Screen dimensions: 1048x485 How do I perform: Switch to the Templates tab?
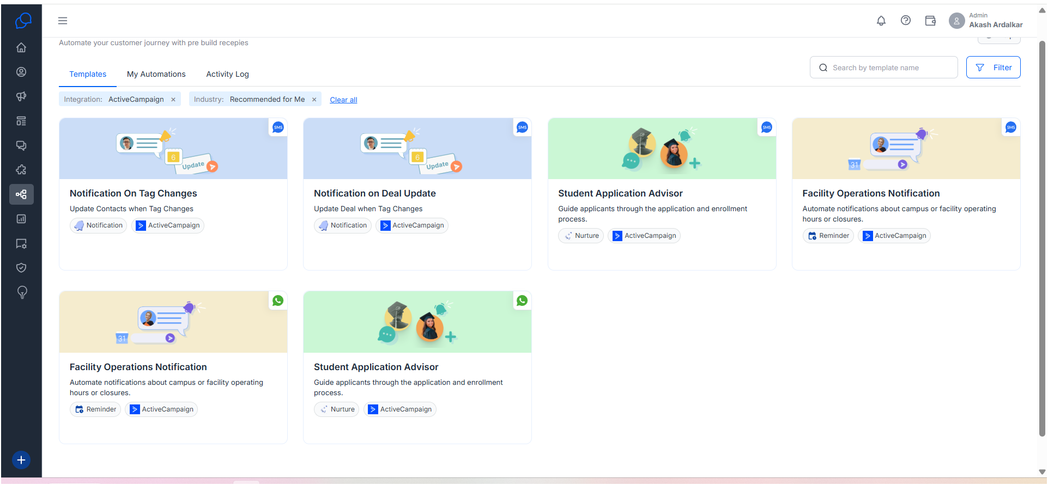point(88,75)
